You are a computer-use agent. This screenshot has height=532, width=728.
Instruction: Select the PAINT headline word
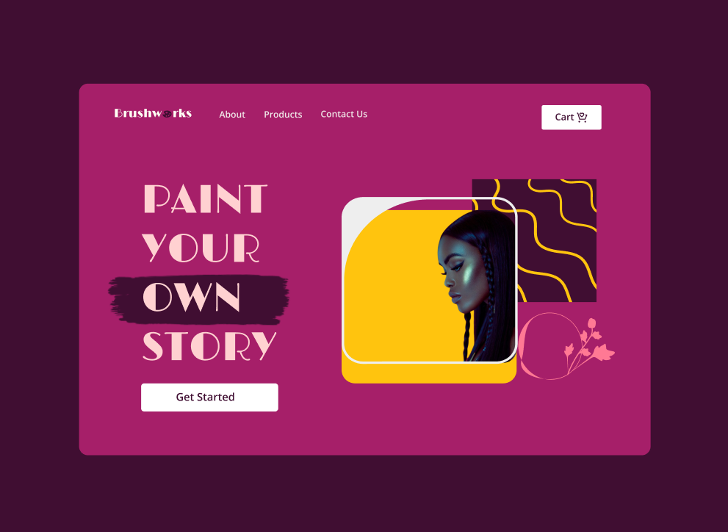tap(205, 199)
